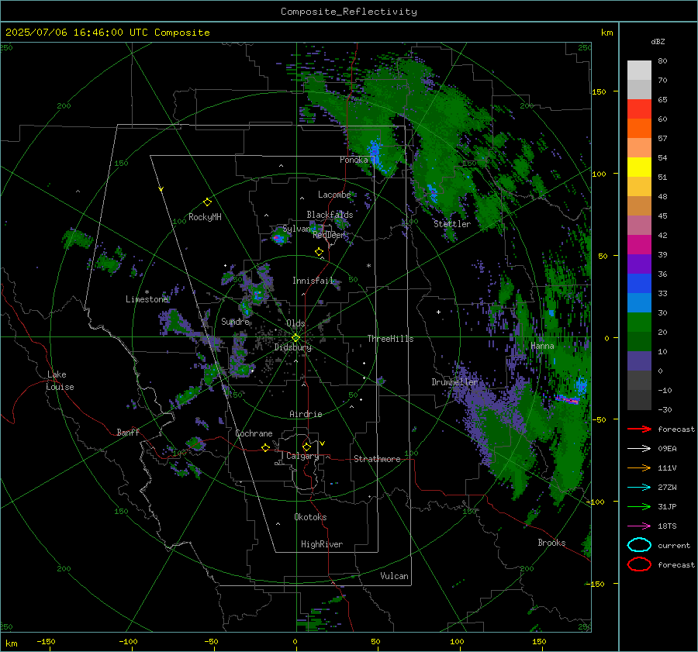This screenshot has width=698, height=652.
Task: Click the yellow 54 dBZ legend swatch
Action: (639, 167)
